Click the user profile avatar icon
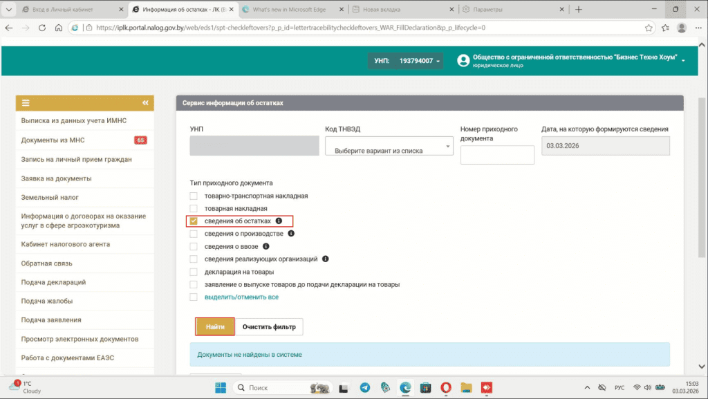The image size is (708, 399). tap(463, 60)
